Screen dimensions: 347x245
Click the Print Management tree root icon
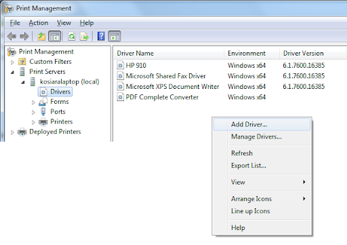(12, 52)
